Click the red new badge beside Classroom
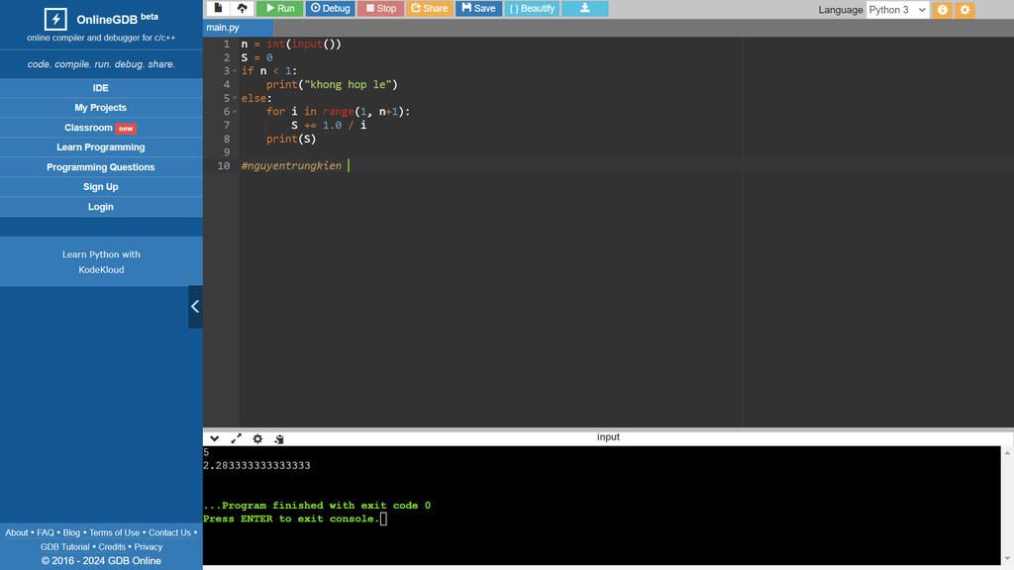The image size is (1014, 570). [x=126, y=128]
